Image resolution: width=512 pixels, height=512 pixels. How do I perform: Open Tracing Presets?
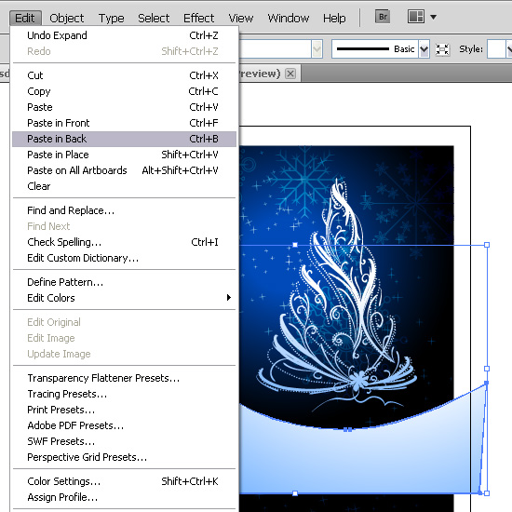pyautogui.click(x=124, y=394)
